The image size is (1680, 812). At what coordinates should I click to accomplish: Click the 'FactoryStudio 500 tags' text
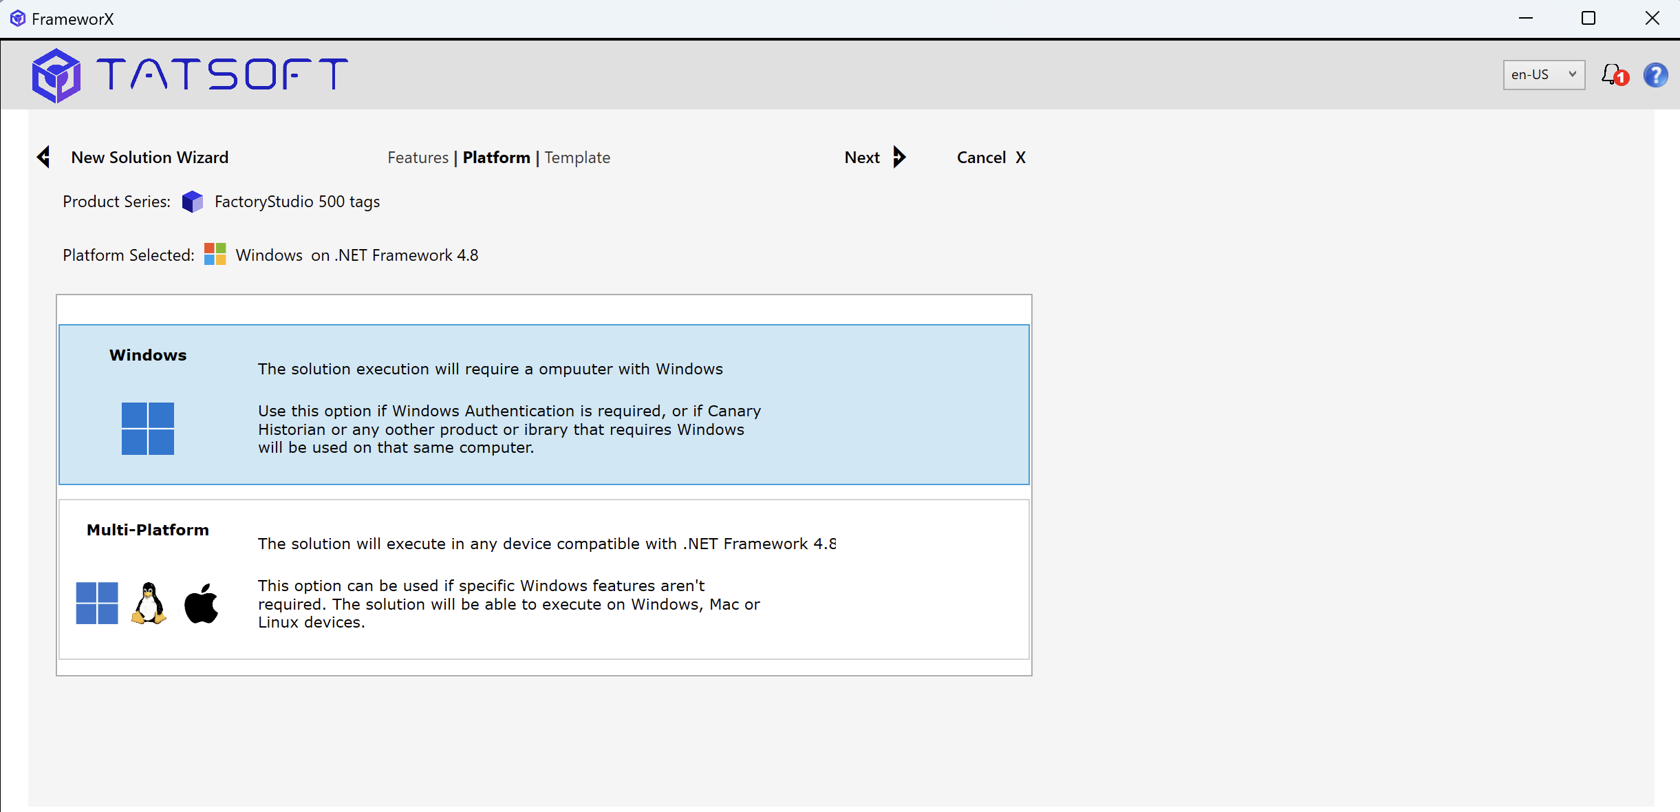297,202
